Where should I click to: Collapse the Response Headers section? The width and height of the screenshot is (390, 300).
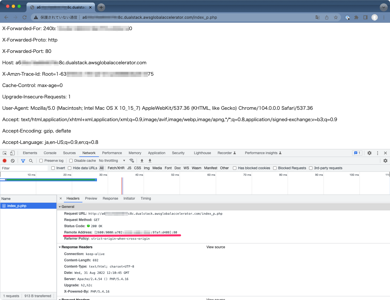coord(60,247)
